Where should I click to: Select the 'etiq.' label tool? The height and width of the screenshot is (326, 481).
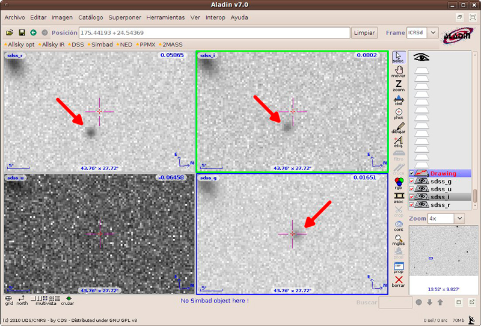[x=399, y=142]
